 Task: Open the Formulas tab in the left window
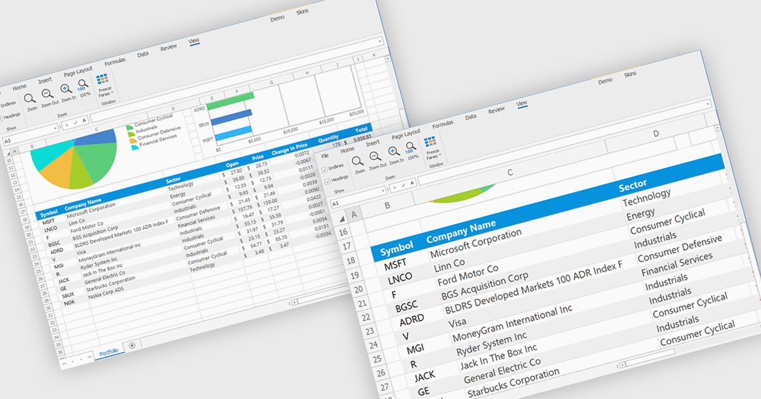pyautogui.click(x=115, y=61)
